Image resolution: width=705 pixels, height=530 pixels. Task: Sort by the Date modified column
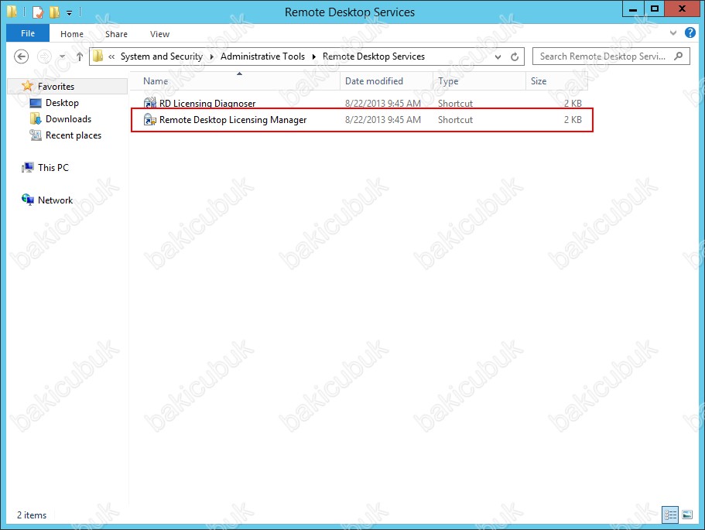click(387, 81)
